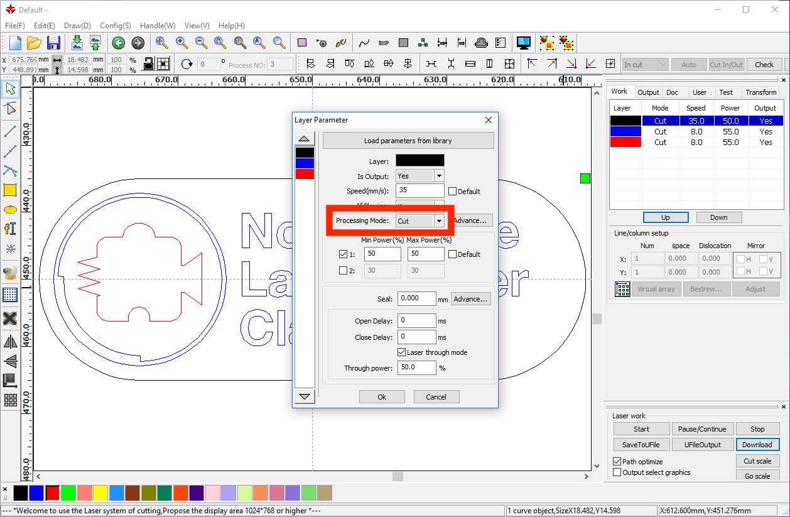The image size is (790, 517).
Task: Click the preview monitor icon
Action: click(x=523, y=43)
